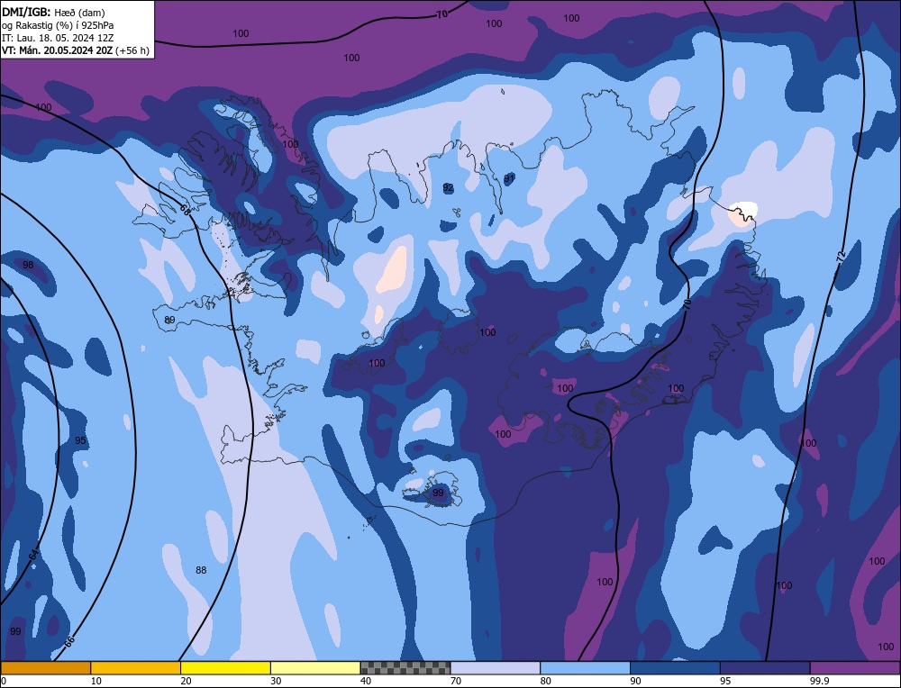Click the '92' humidity value on the map
The width and height of the screenshot is (901, 688).
448,187
